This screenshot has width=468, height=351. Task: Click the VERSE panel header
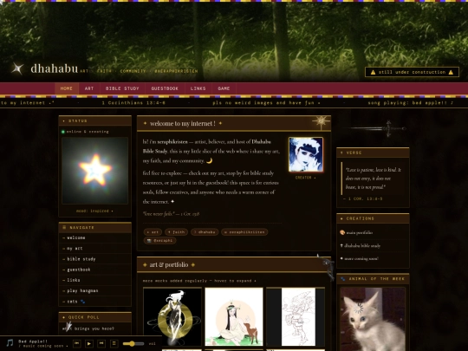tap(373, 153)
